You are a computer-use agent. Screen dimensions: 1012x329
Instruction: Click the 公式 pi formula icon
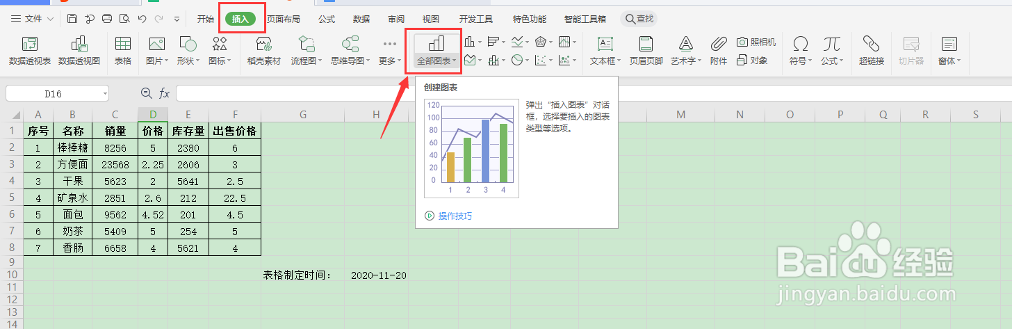pyautogui.click(x=831, y=45)
